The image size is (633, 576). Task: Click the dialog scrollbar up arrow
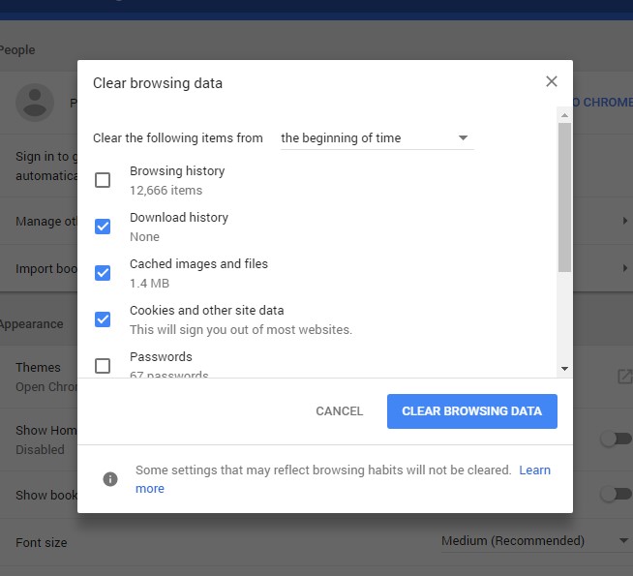[564, 115]
